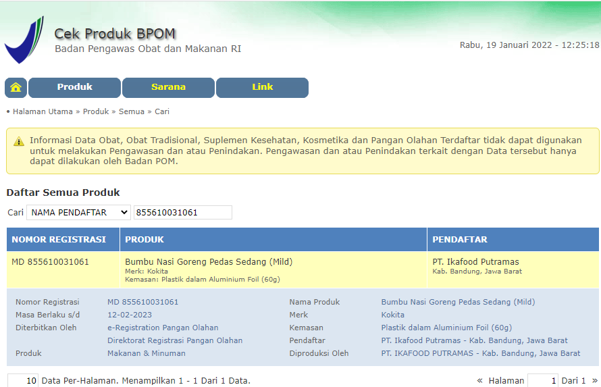Open the Link menu tab

[262, 88]
